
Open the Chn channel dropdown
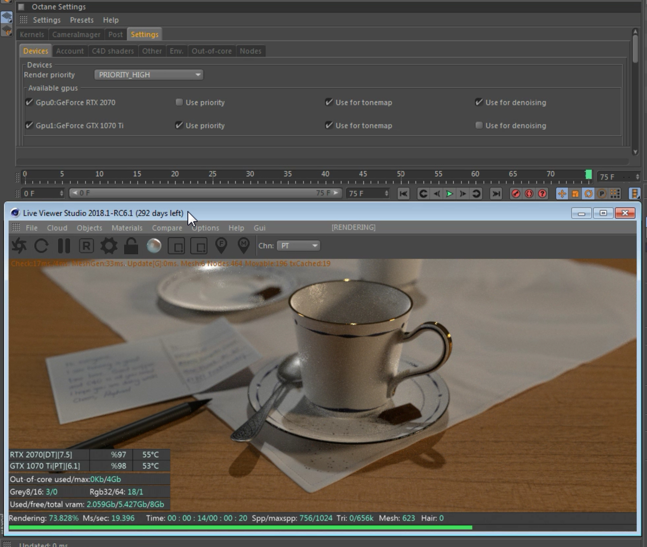pos(298,246)
